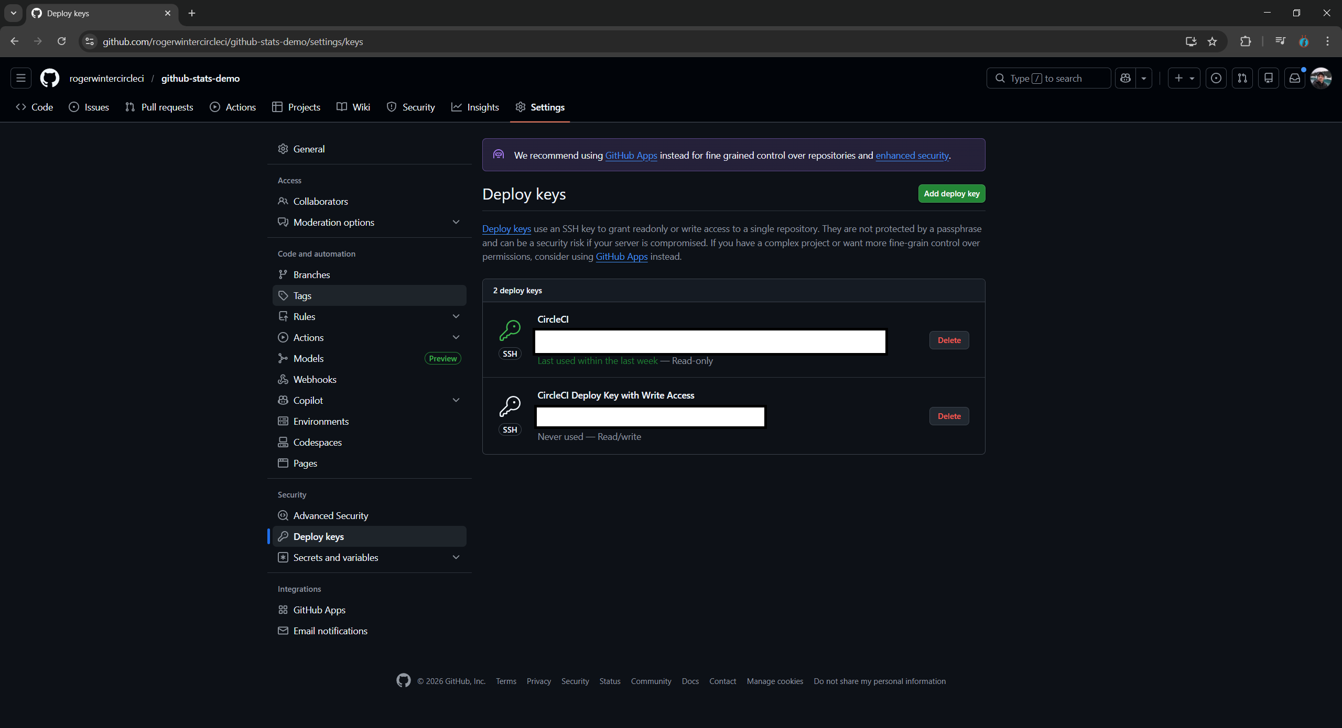Click the Add deploy key button
This screenshot has width=1342, height=728.
[951, 193]
